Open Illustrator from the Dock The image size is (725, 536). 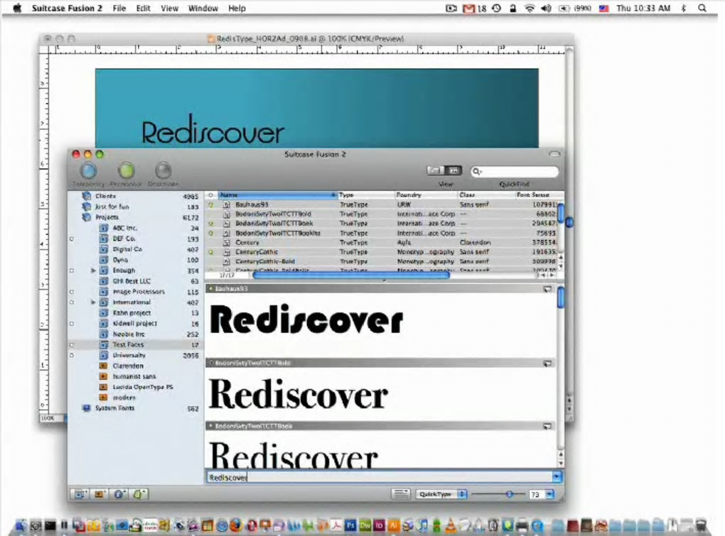click(x=394, y=525)
